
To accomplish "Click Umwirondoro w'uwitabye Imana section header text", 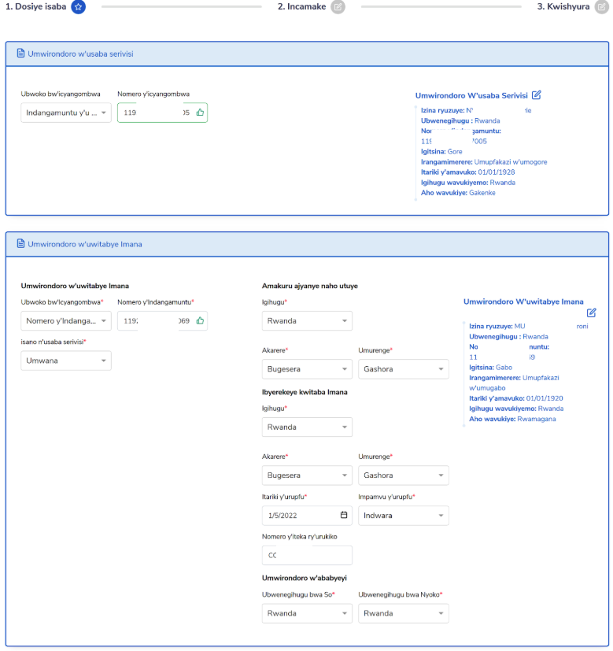I will [85, 244].
